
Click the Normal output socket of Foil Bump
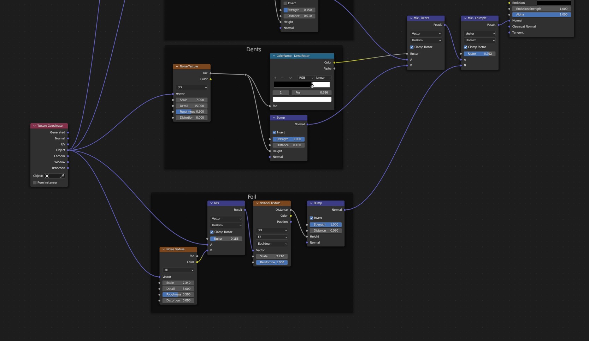click(344, 210)
